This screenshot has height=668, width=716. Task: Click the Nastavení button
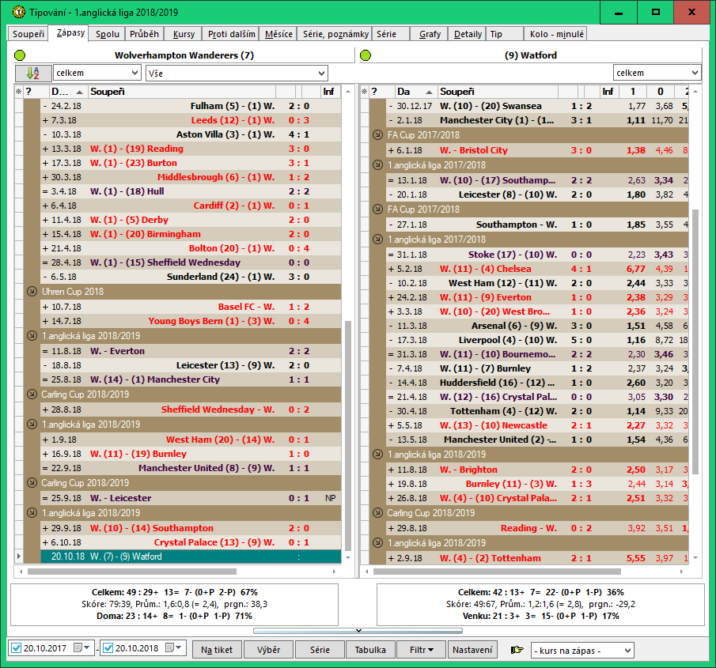(x=472, y=650)
